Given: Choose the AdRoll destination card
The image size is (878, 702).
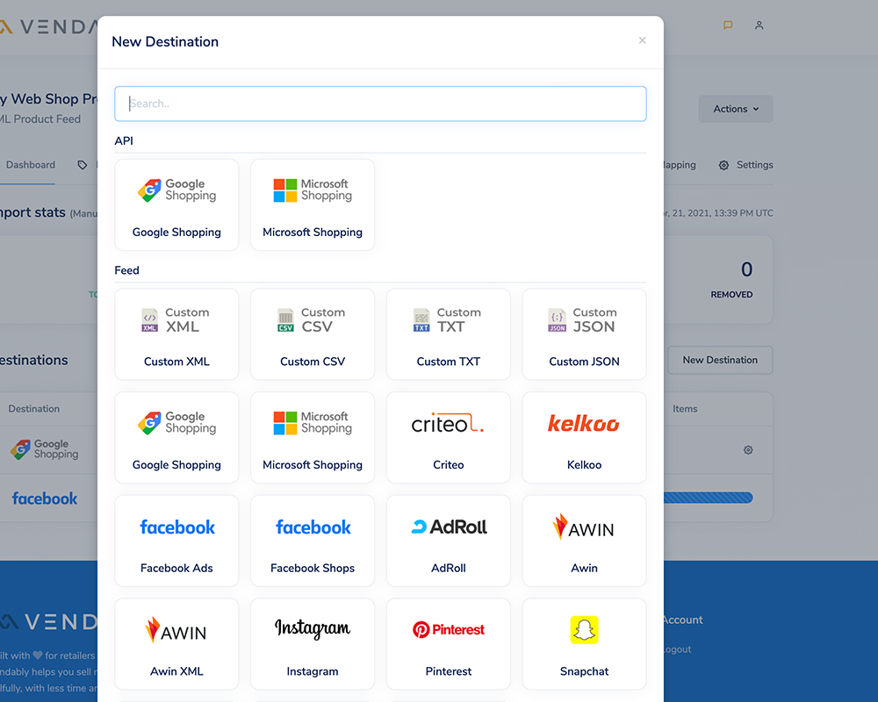Looking at the screenshot, I should (x=448, y=541).
